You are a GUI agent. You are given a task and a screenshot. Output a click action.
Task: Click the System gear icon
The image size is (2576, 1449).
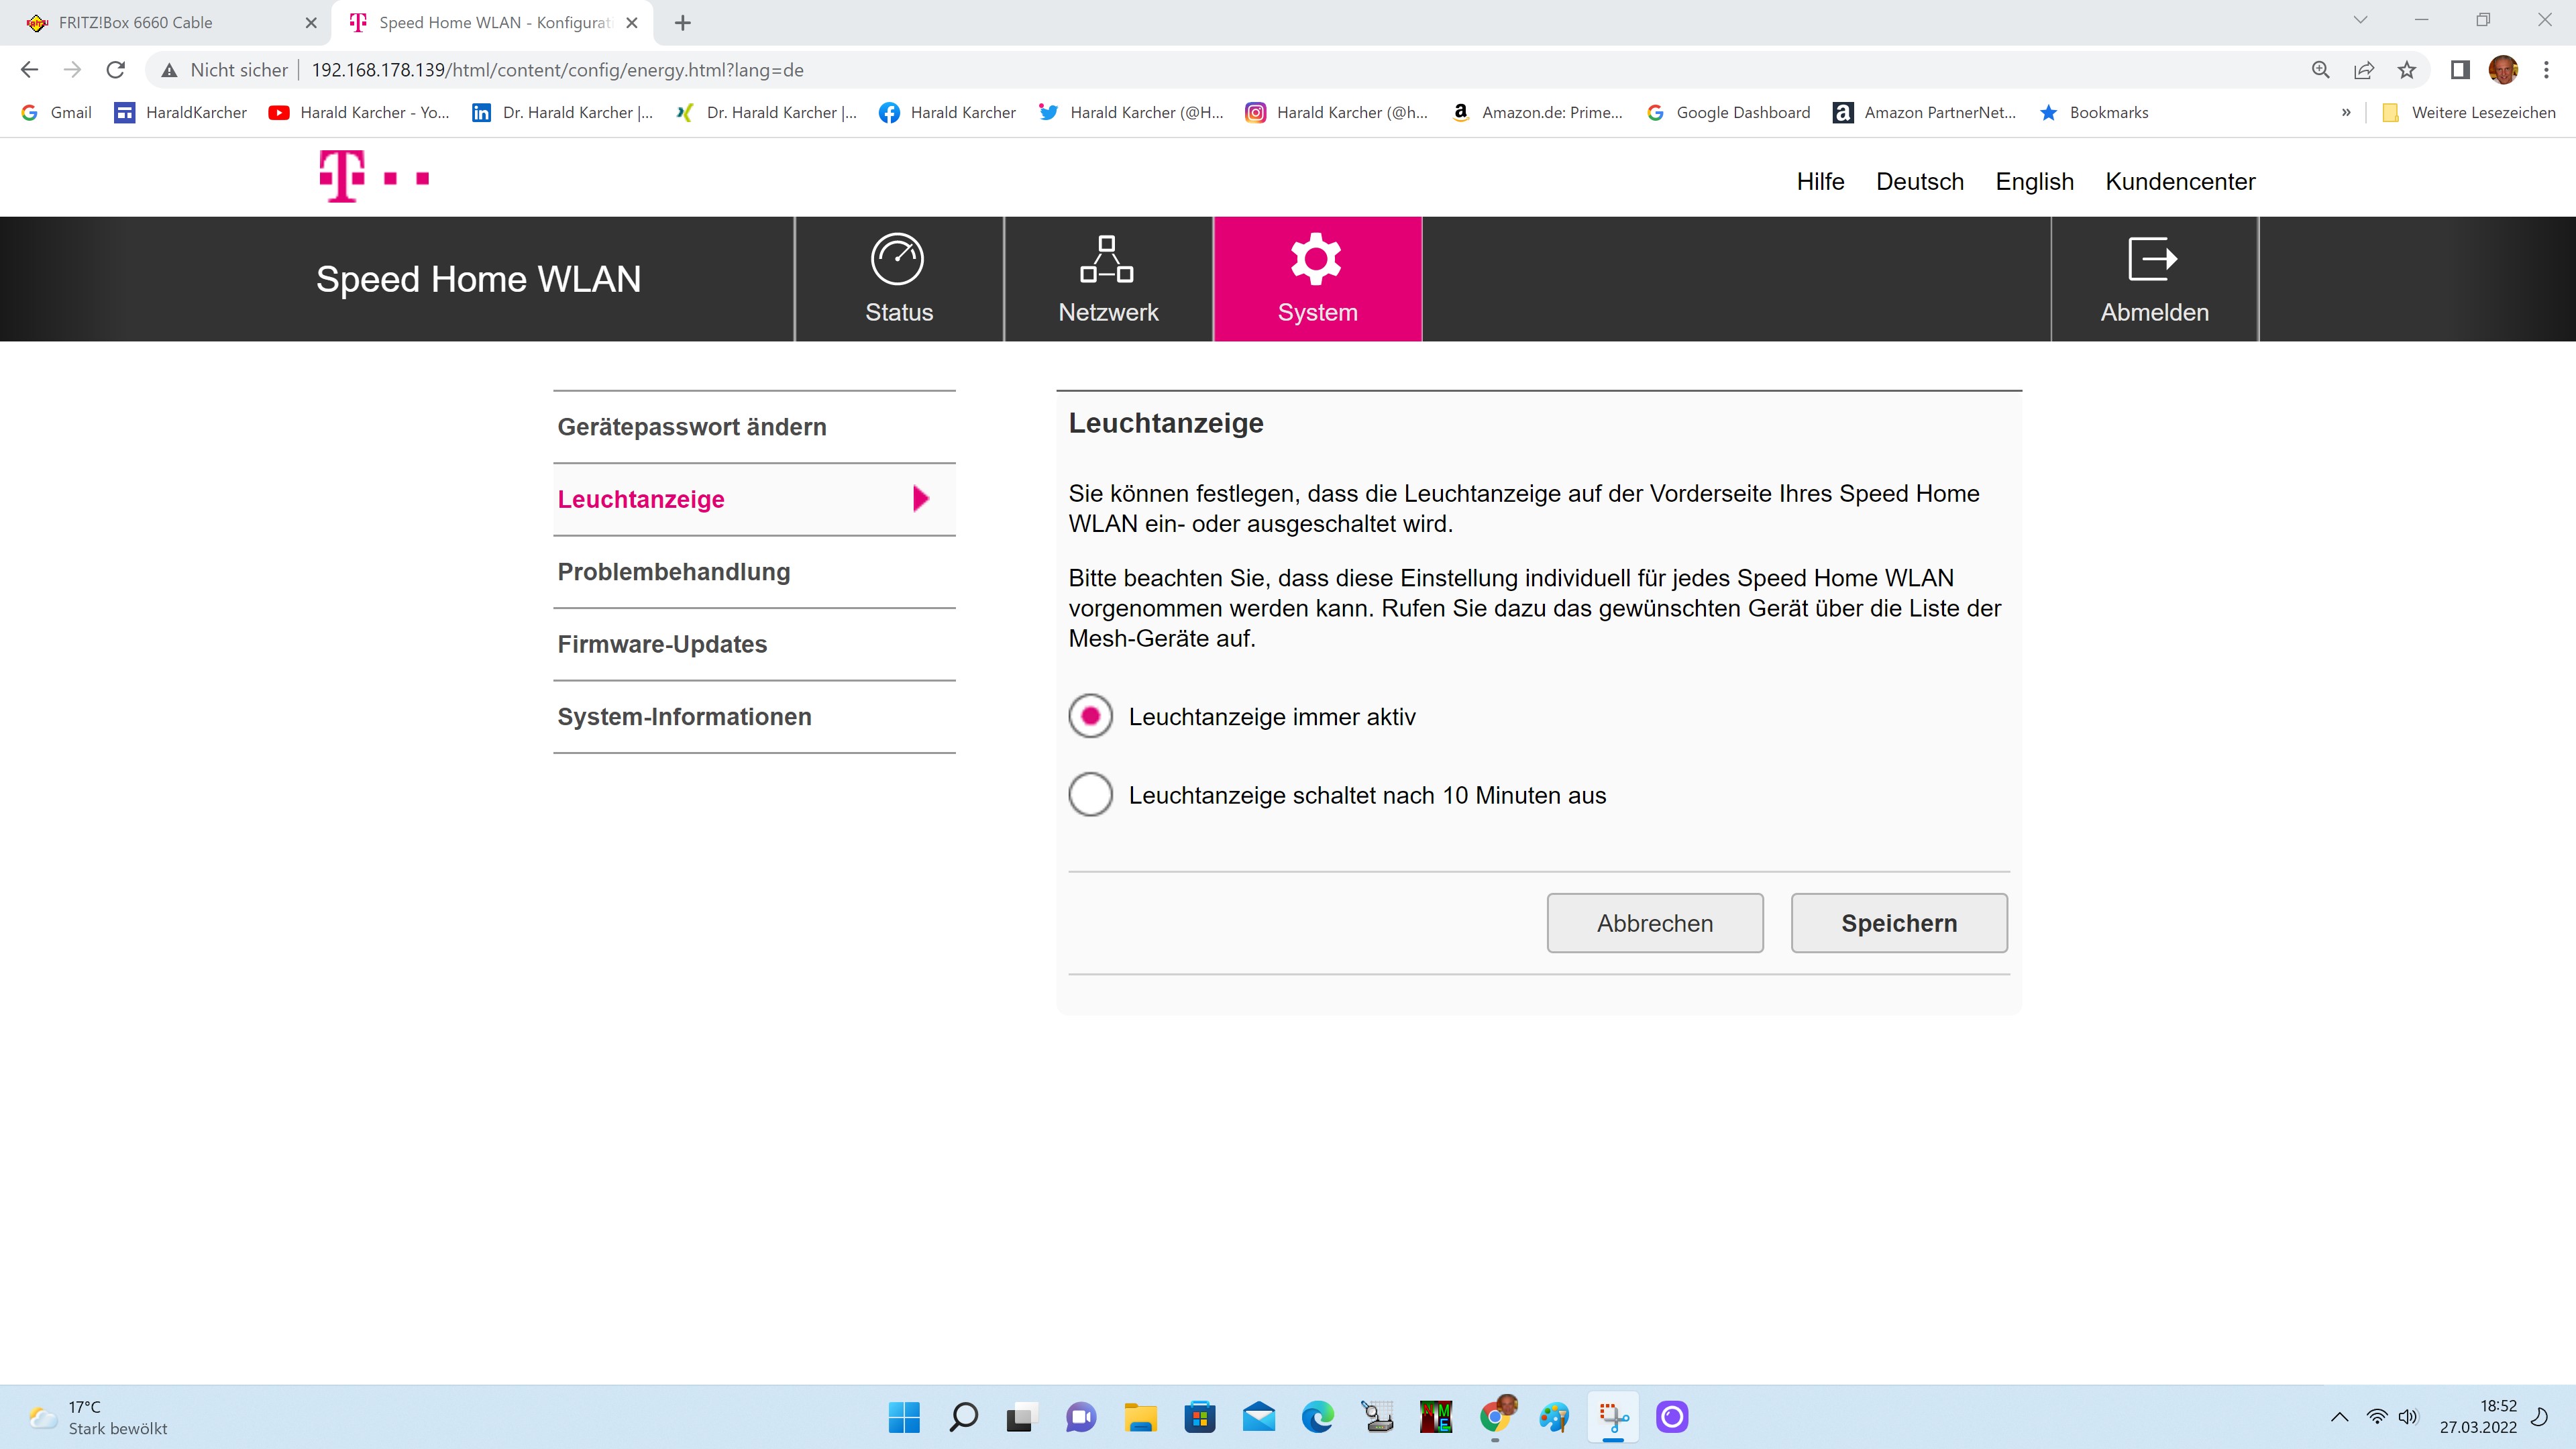(1316, 260)
